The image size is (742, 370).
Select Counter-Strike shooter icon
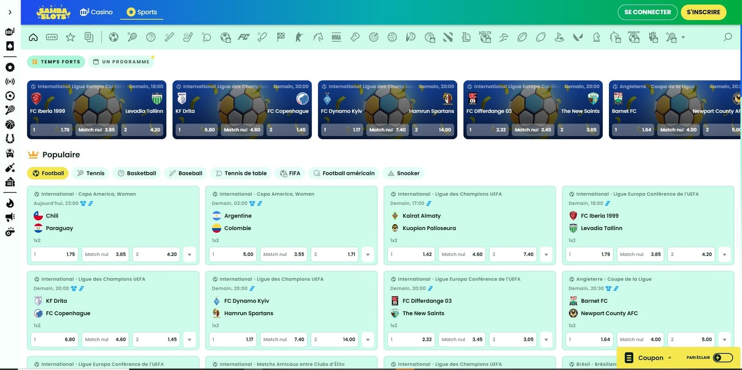pos(299,37)
